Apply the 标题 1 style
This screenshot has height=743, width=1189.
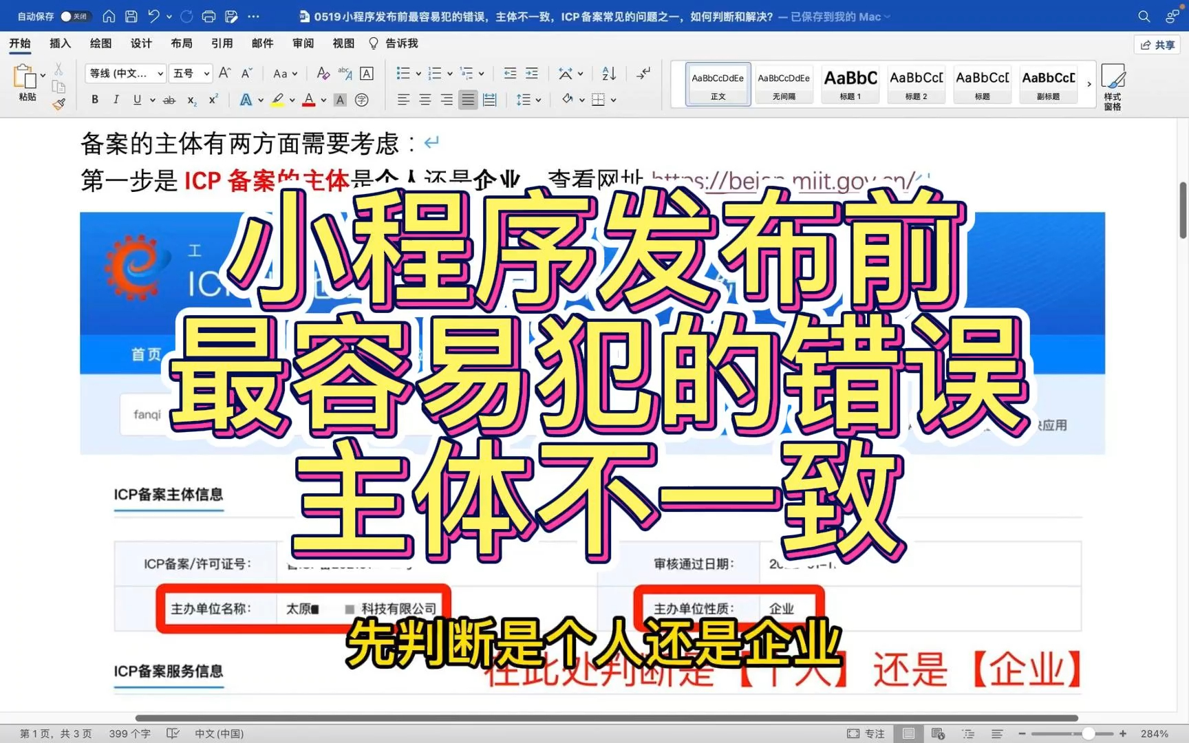click(x=850, y=84)
